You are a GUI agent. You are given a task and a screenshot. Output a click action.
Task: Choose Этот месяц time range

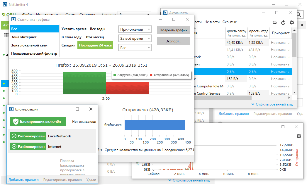tap(94, 37)
